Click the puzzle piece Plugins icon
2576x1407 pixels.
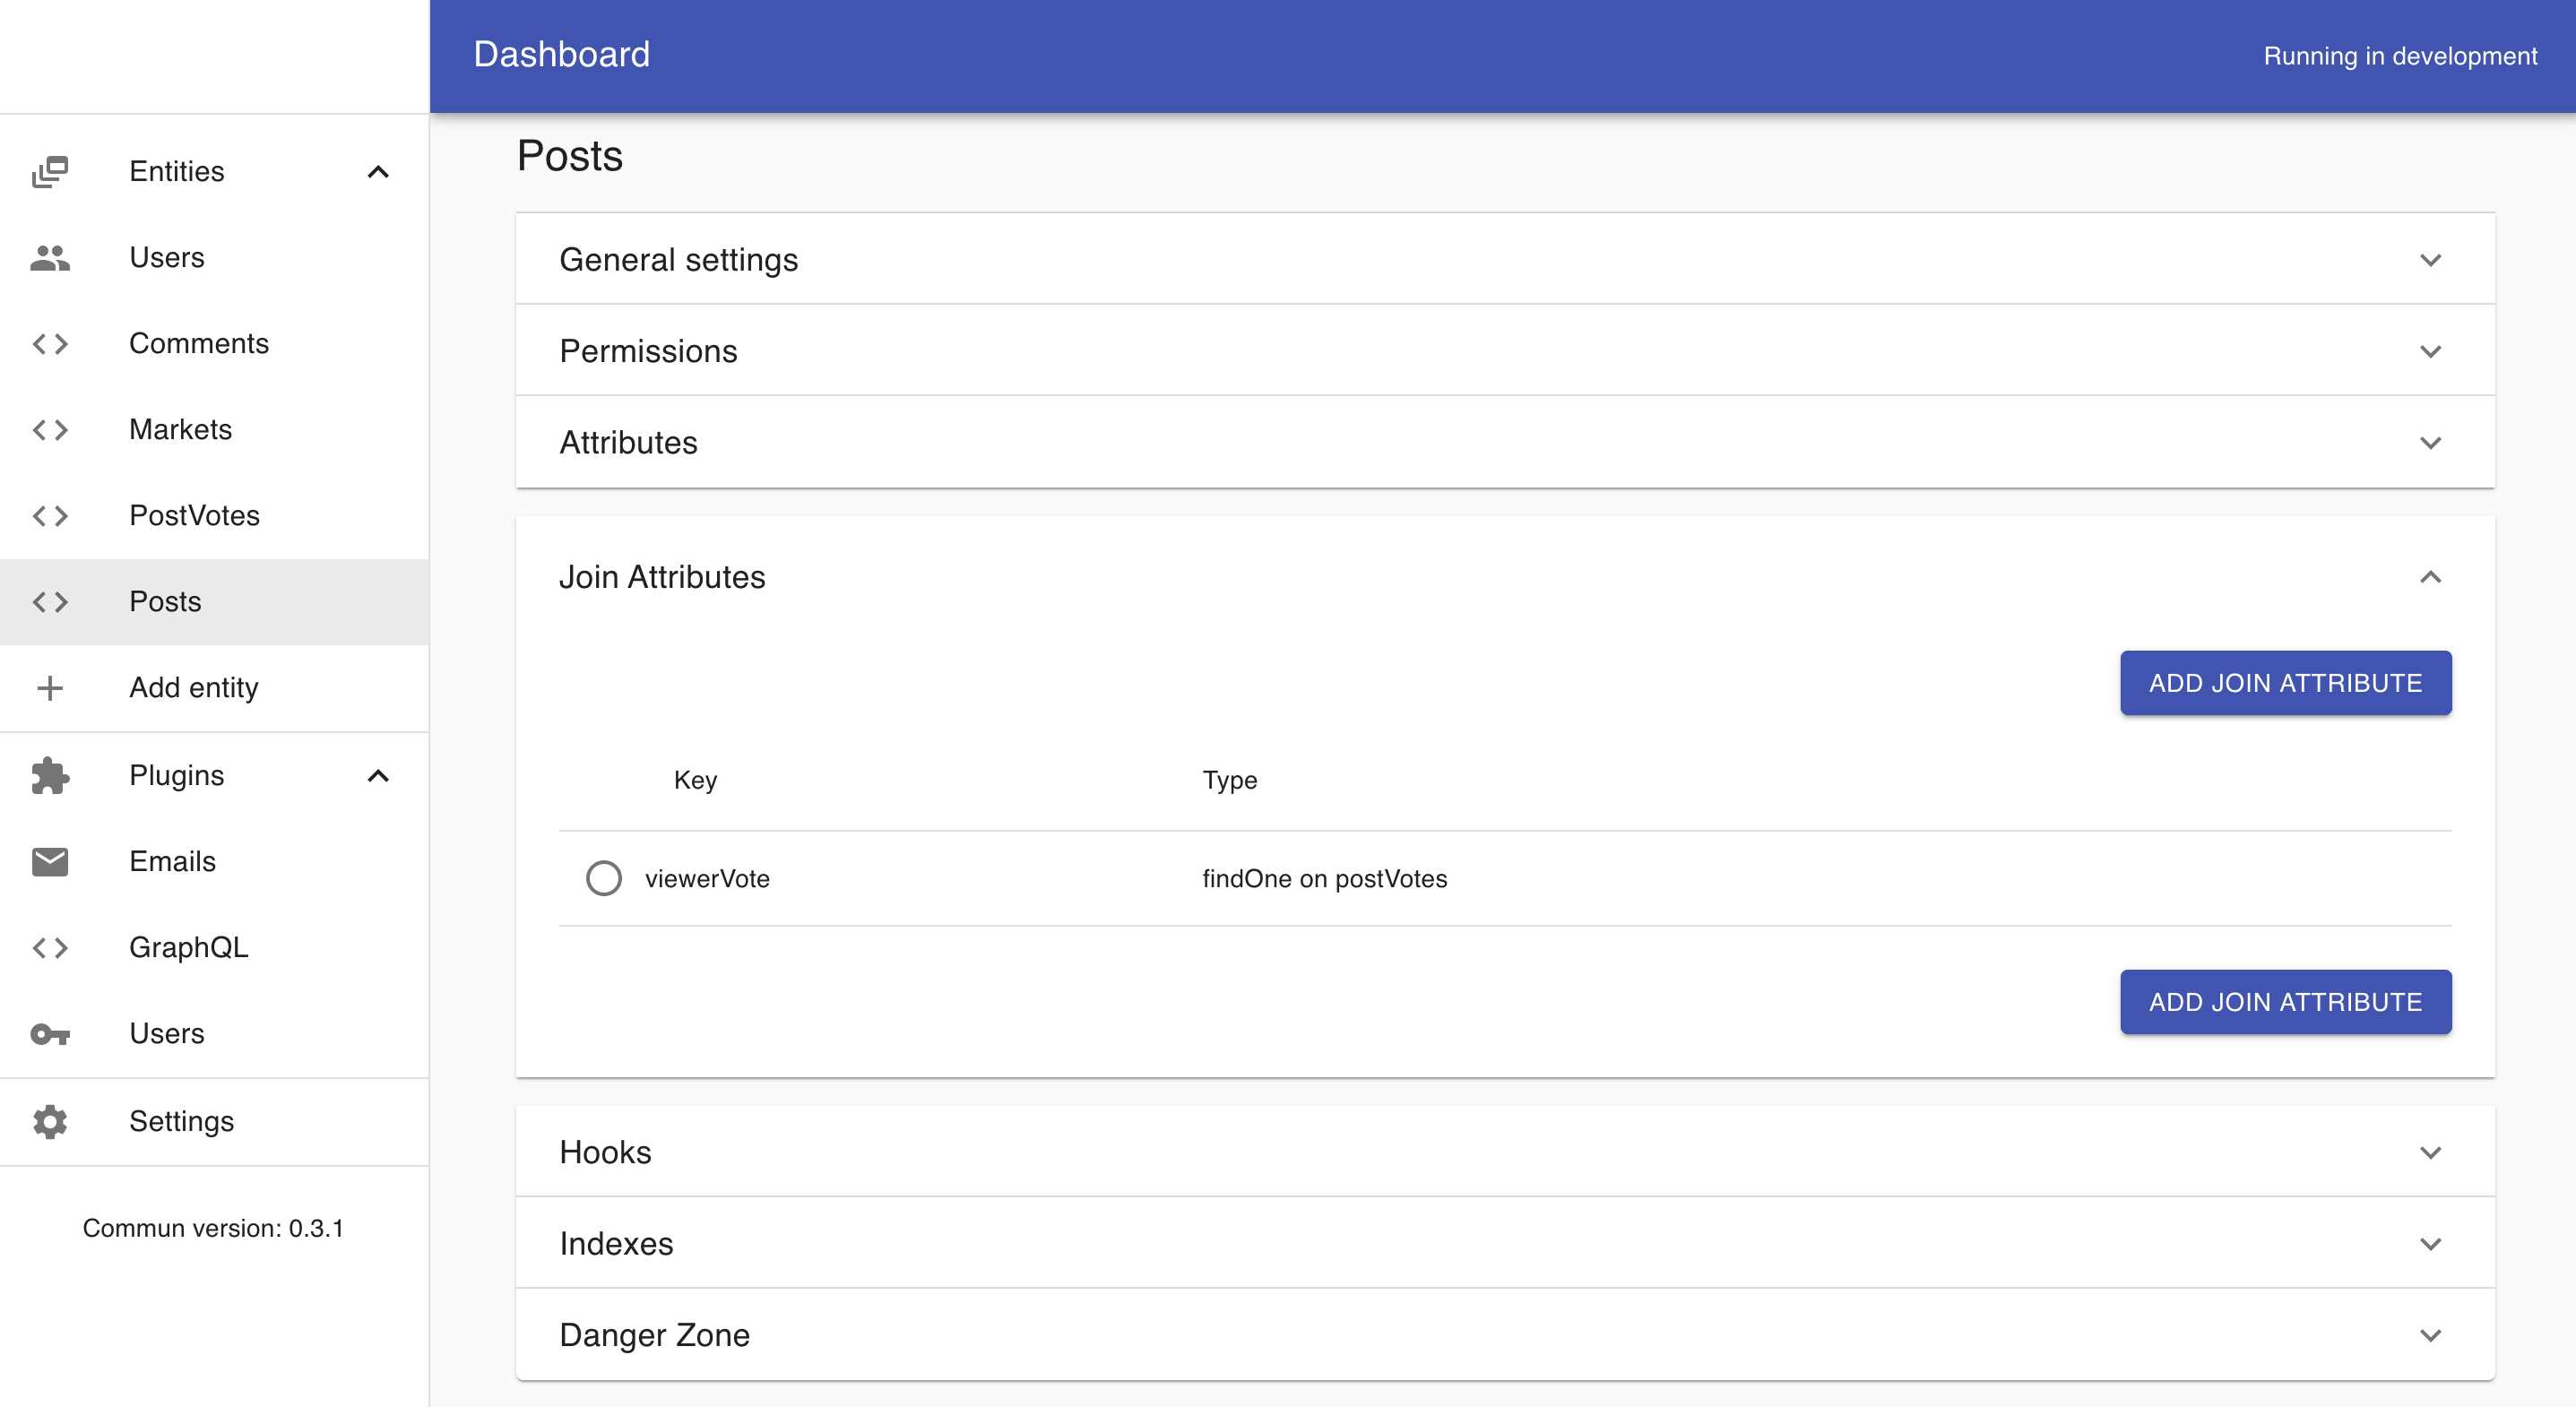click(x=50, y=776)
